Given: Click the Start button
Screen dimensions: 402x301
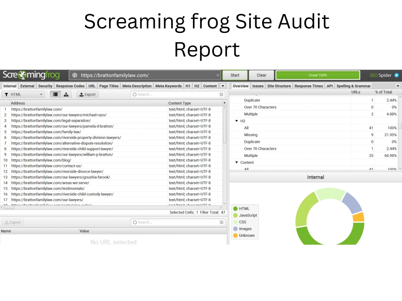Looking at the screenshot, I should pos(235,75).
